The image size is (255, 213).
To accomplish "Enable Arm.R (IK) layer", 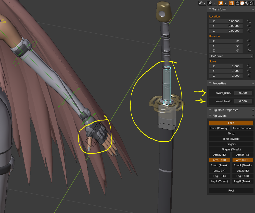I will [x=243, y=155].
